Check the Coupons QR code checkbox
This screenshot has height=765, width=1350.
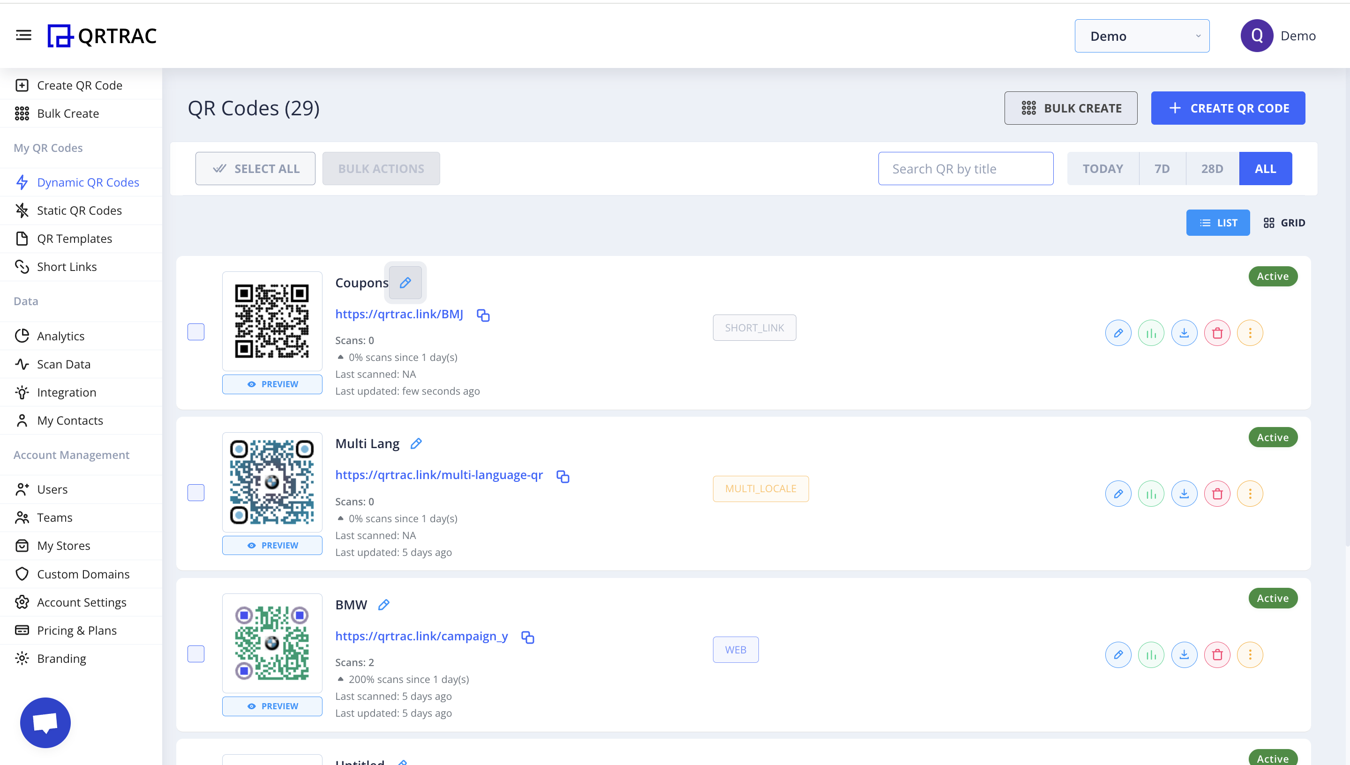pos(196,332)
